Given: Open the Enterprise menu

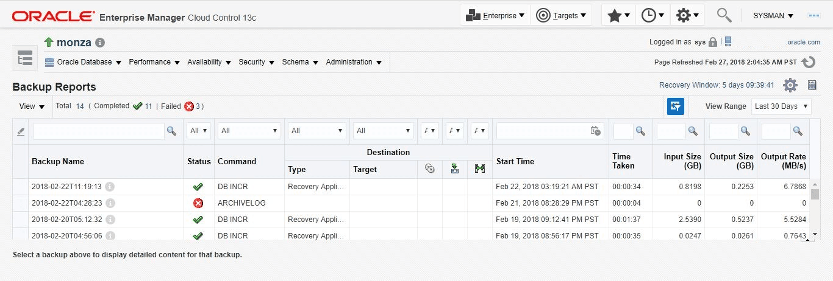Looking at the screenshot, I should (x=495, y=15).
